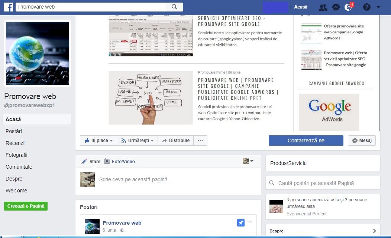Click the 3 persoane apreciază asta text
391x238 pixels.
click(x=327, y=203)
